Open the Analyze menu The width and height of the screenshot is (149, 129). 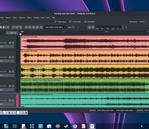pyautogui.click(x=36, y=18)
